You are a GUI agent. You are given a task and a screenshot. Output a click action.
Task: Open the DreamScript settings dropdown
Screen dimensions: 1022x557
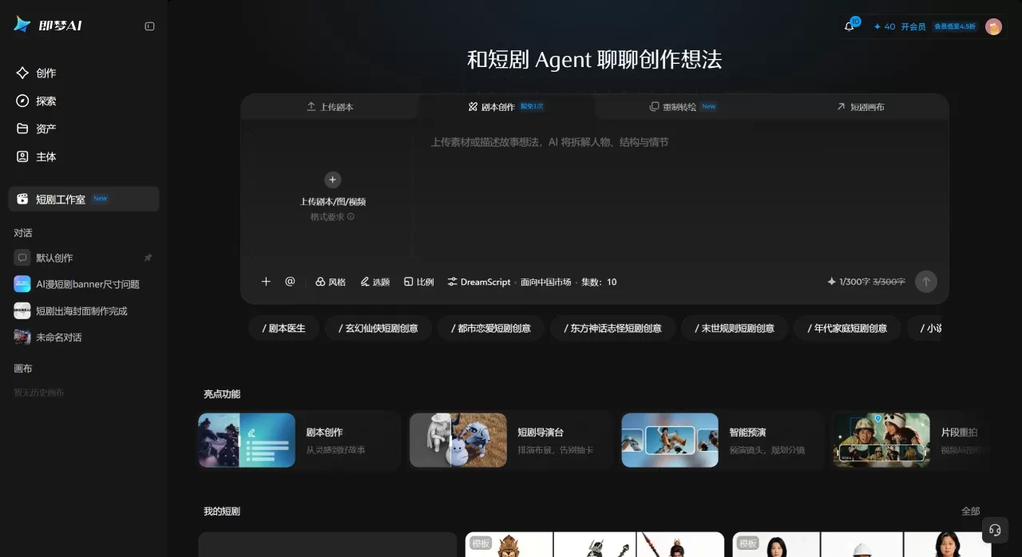tap(478, 282)
